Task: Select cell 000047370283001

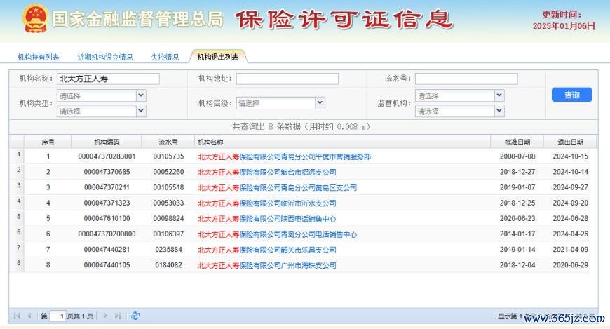Action: click(x=107, y=156)
